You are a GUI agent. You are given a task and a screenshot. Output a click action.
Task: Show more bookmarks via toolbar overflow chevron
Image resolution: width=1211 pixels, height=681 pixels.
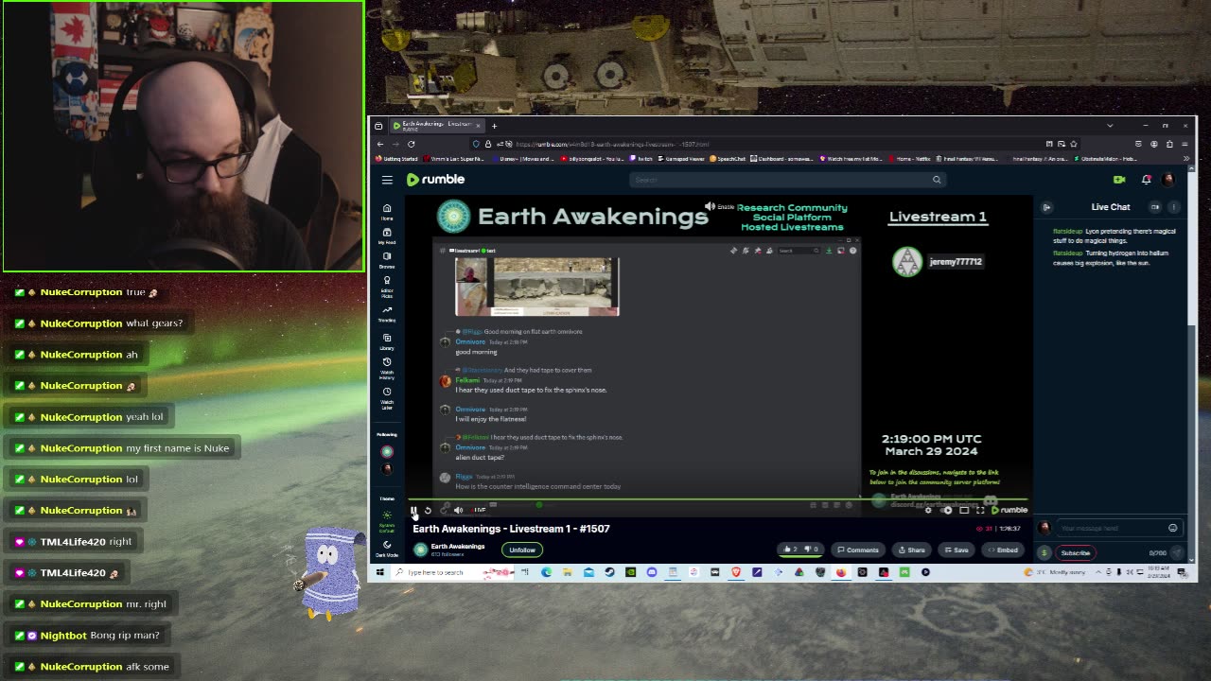click(x=1186, y=159)
